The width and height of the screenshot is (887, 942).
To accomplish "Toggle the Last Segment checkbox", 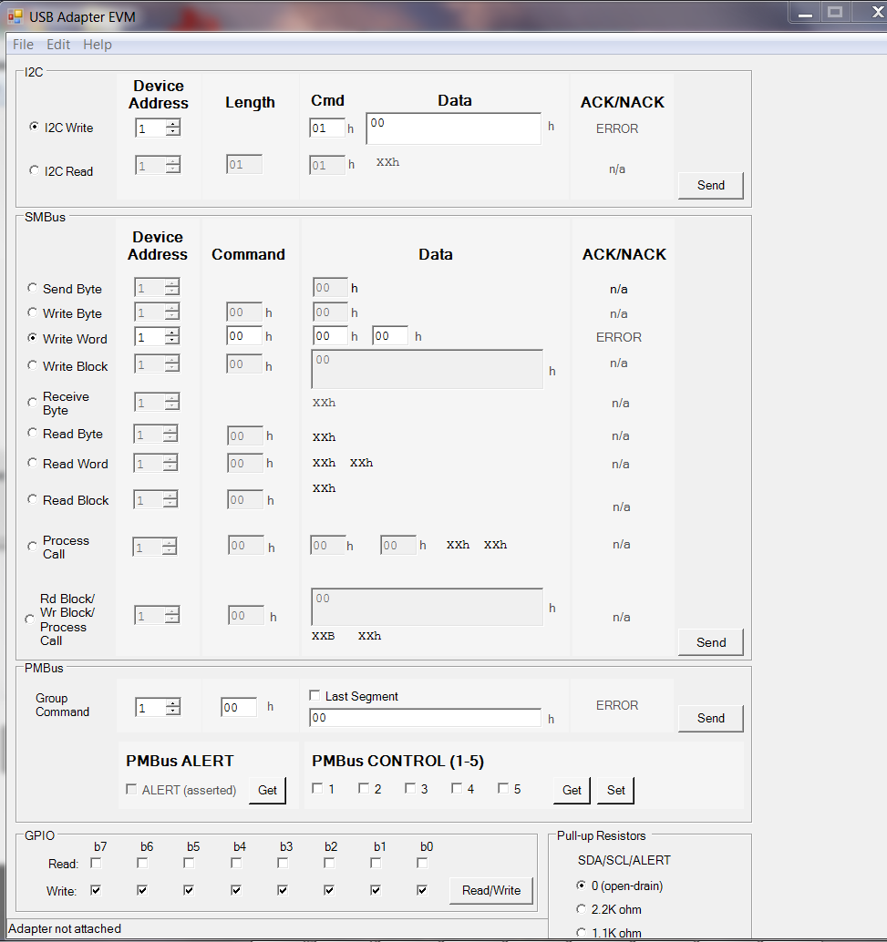I will [x=315, y=695].
